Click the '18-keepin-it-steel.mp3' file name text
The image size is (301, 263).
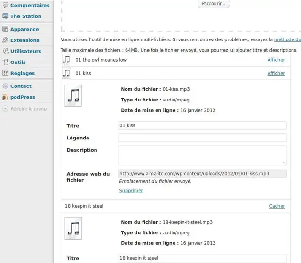pyautogui.click(x=188, y=222)
